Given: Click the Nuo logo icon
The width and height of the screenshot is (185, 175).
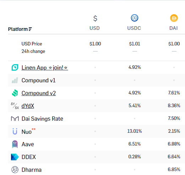Looking at the screenshot, I should [x=15, y=131].
